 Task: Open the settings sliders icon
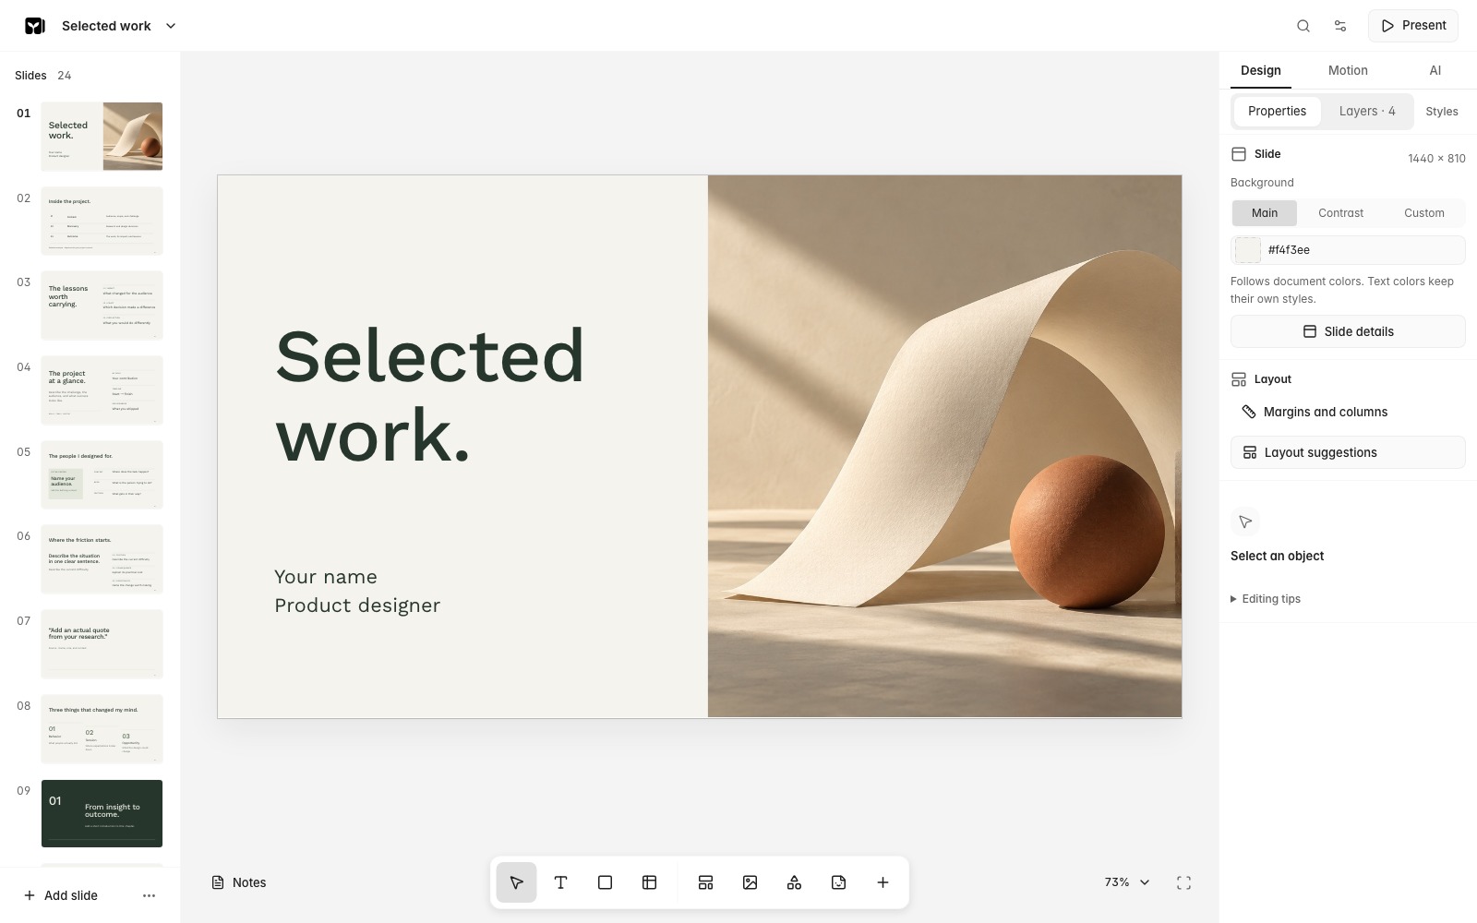click(x=1340, y=26)
